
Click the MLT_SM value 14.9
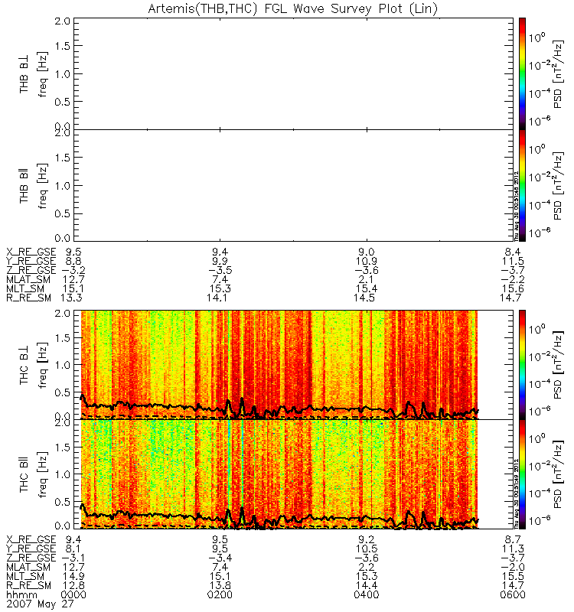[73, 577]
